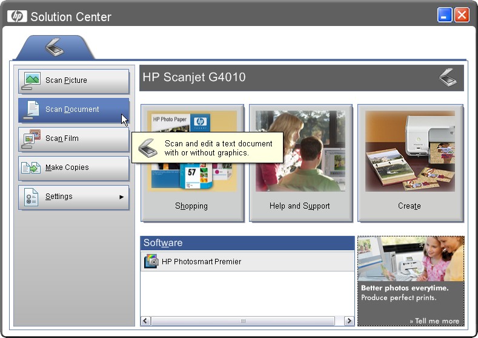Click the horizontal scrollbar thumb in Software
The image size is (478, 338).
pos(243,321)
